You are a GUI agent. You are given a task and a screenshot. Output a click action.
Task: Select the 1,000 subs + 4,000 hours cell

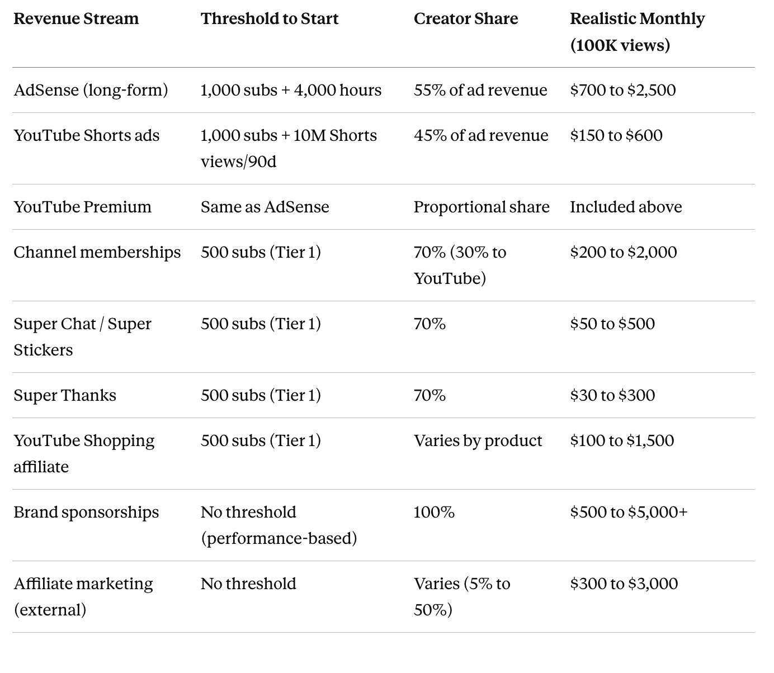pos(291,90)
